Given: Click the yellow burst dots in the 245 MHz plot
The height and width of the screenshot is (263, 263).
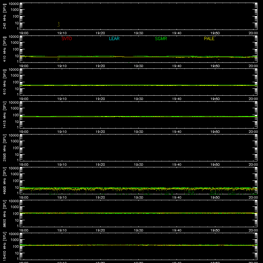Looking at the screenshot, I should point(59,24).
